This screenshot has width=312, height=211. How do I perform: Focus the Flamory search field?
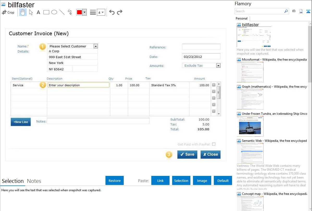tap(259, 11)
